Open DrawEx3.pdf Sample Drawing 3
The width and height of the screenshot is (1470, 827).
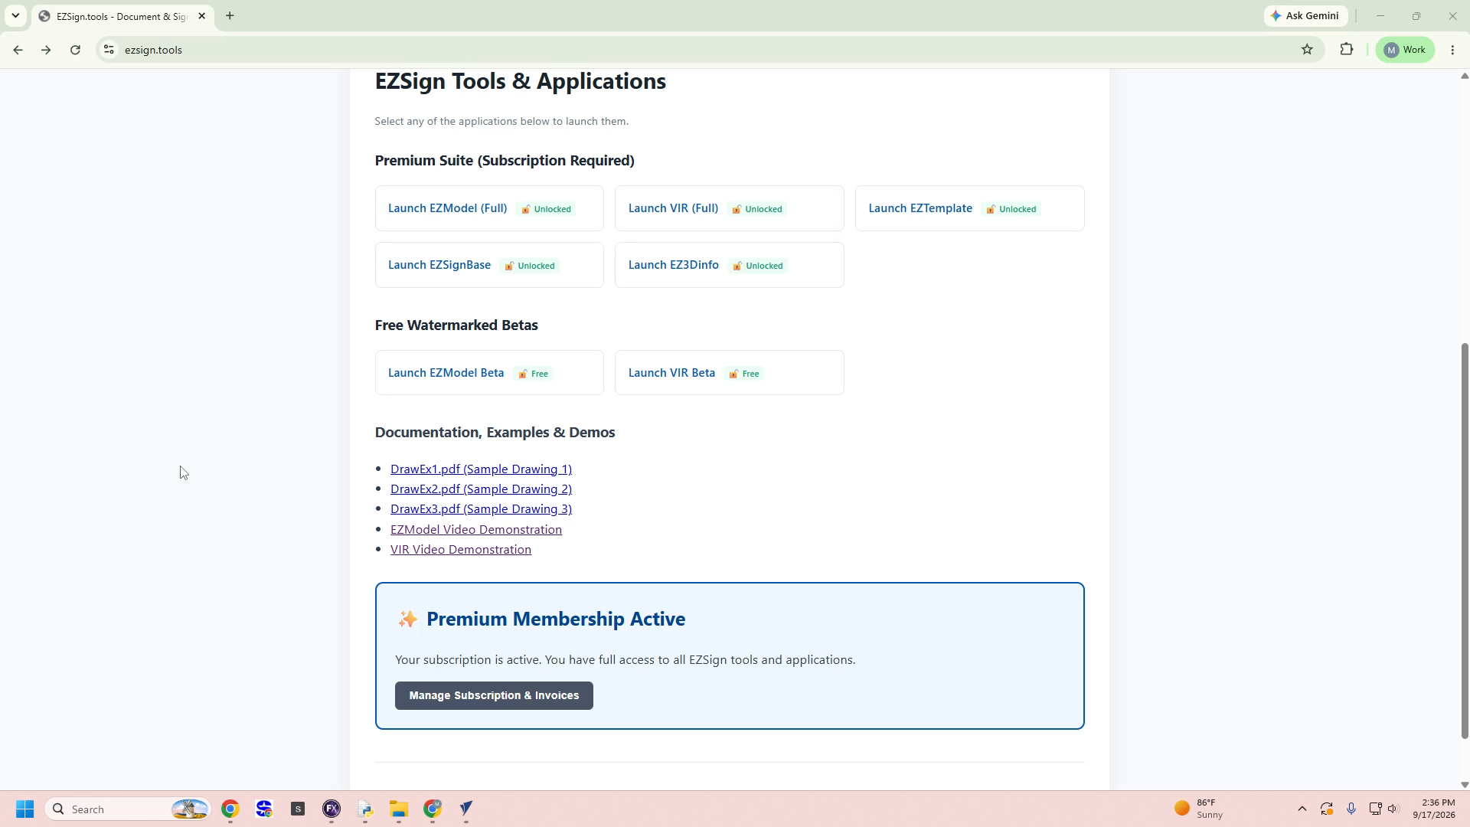point(481,509)
